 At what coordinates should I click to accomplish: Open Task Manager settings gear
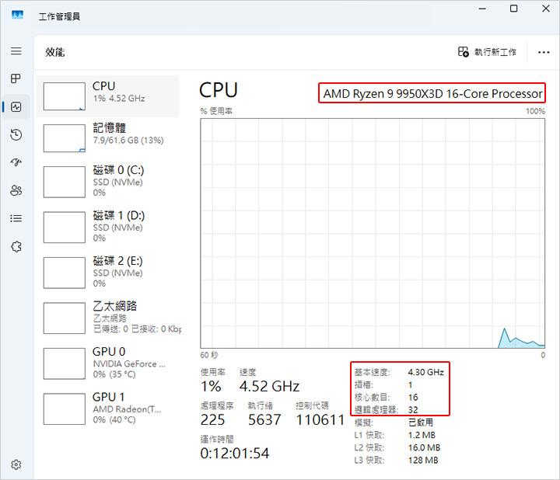pyautogui.click(x=16, y=464)
